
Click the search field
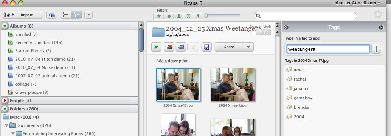coord(306,16)
